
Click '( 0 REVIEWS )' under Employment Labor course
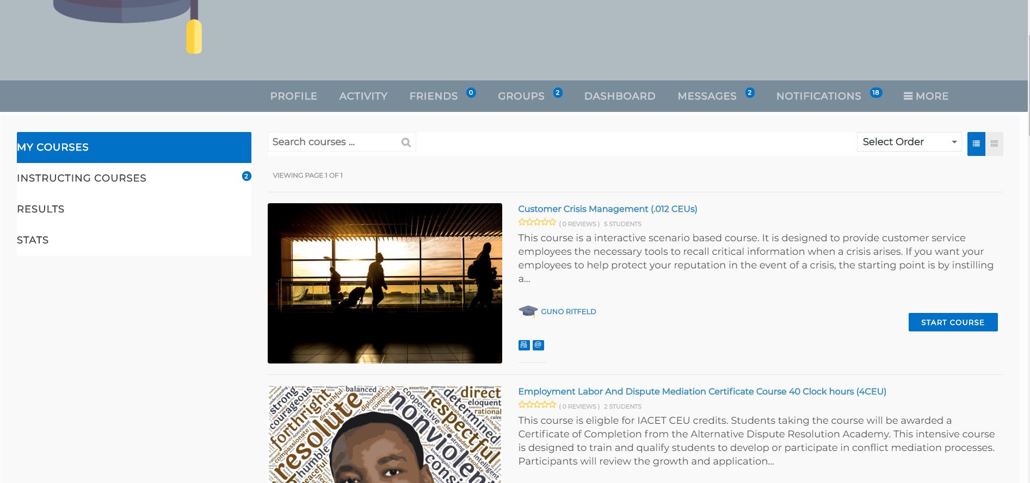(579, 406)
